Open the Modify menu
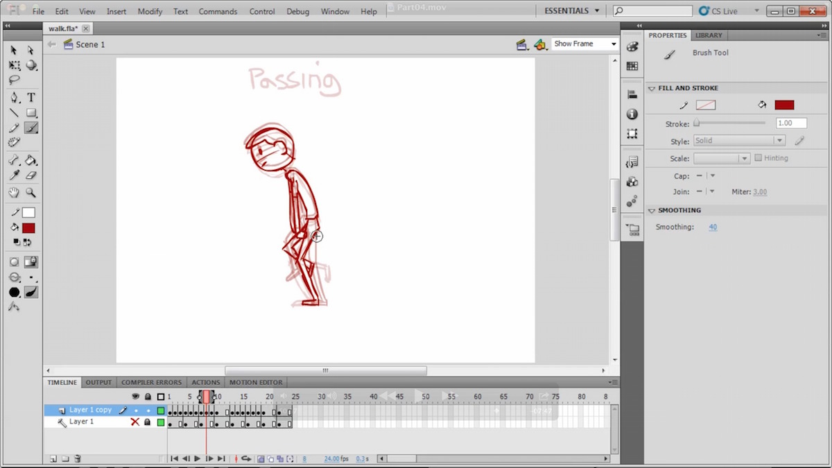Viewport: 832px width, 468px height. coord(150,12)
